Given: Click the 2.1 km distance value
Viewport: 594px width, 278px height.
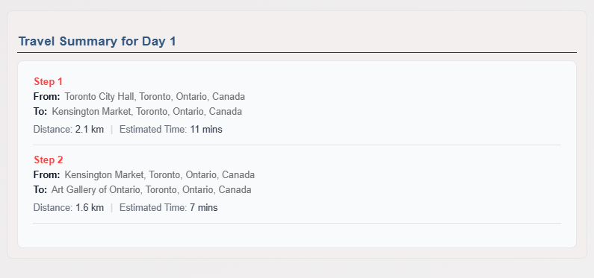Looking at the screenshot, I should coord(90,130).
